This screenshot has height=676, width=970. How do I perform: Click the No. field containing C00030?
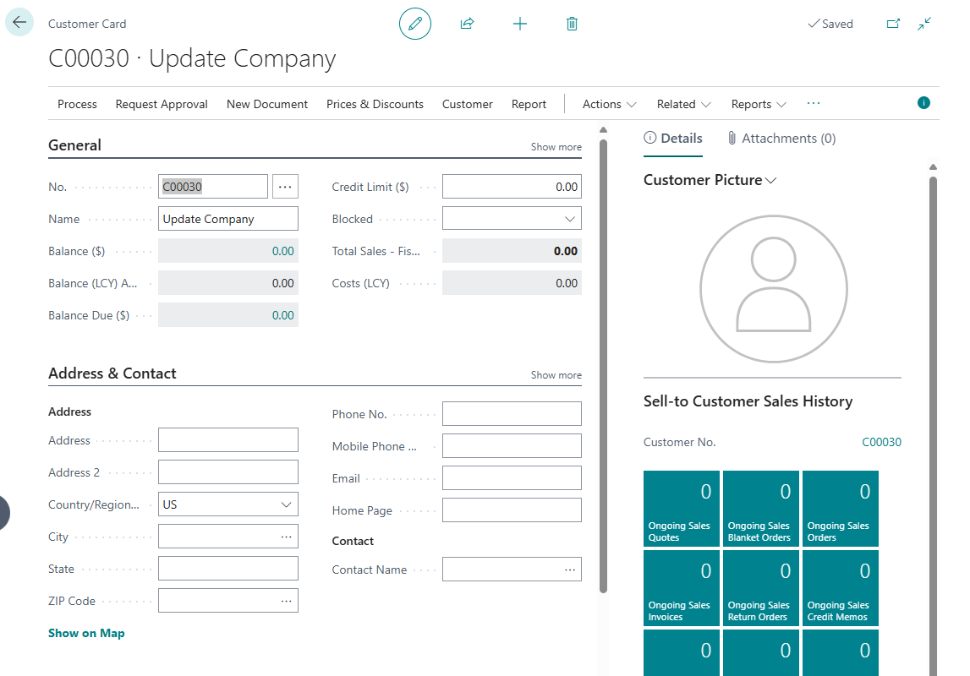pyautogui.click(x=213, y=187)
